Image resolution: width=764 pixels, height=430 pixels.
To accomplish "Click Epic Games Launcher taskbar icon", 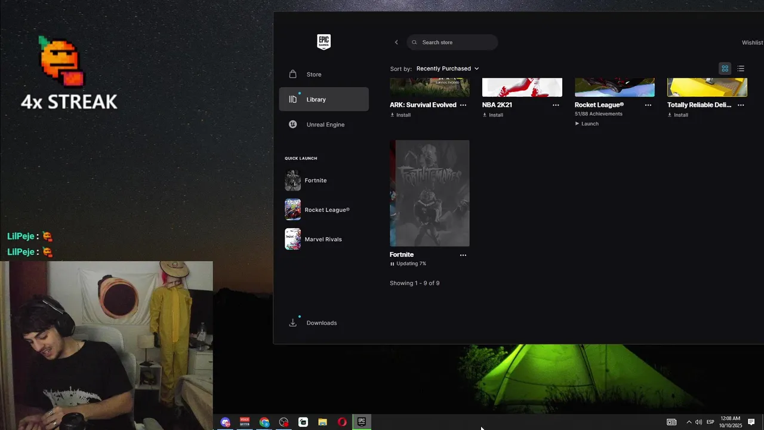I will pos(362,422).
